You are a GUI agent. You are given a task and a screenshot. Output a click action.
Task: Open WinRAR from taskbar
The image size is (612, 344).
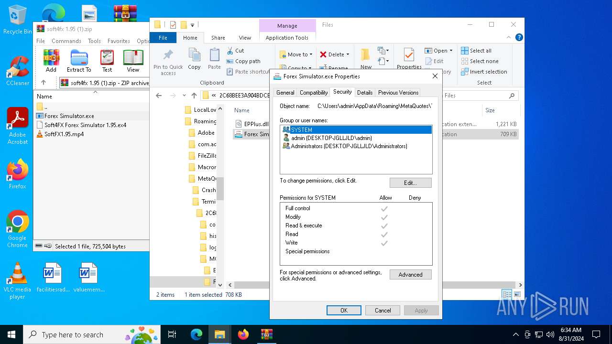(266, 334)
